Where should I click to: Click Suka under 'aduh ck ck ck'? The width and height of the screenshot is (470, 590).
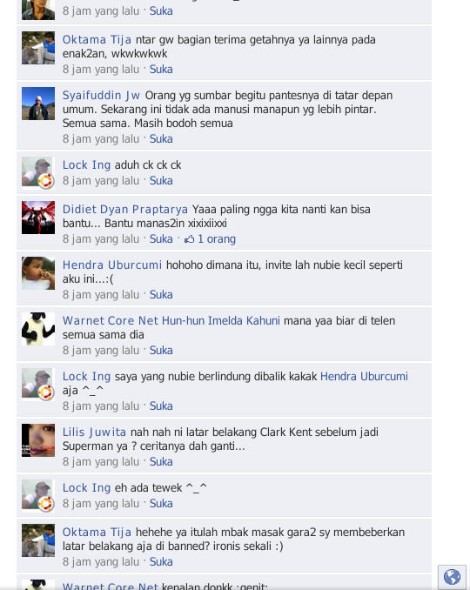tap(161, 181)
